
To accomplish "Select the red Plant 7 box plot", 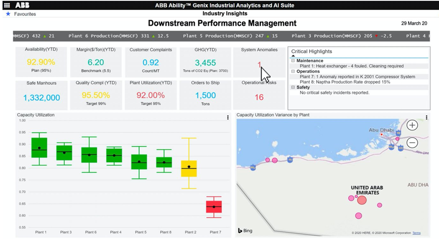I will tap(214, 207).
